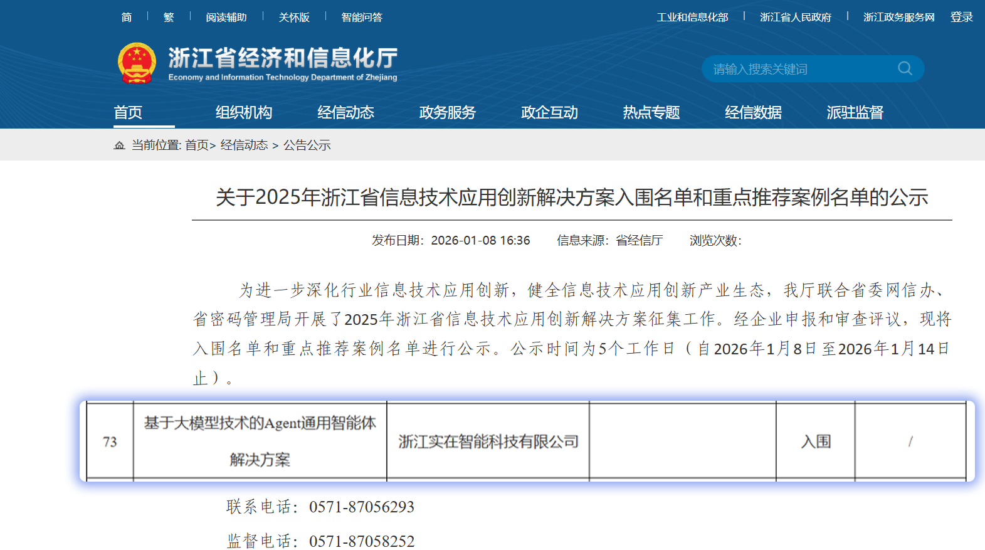Enable 阅读辅助 reading assistance

226,18
